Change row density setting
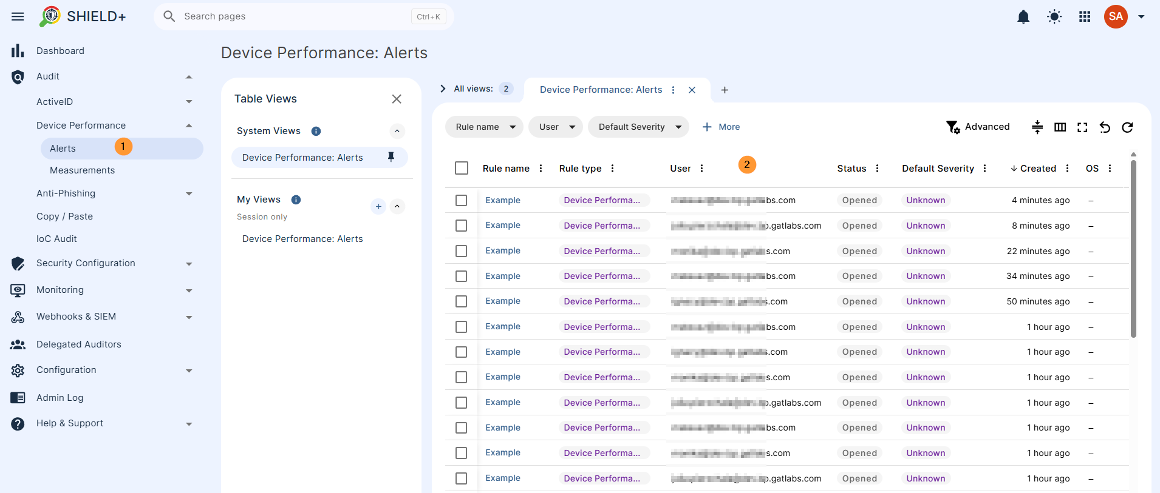 coord(1037,127)
